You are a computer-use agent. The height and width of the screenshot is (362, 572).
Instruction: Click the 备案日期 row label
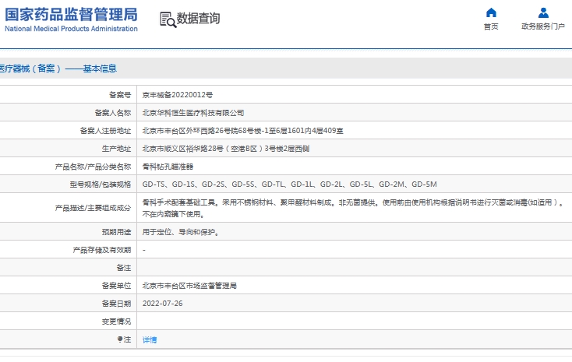[116, 304]
